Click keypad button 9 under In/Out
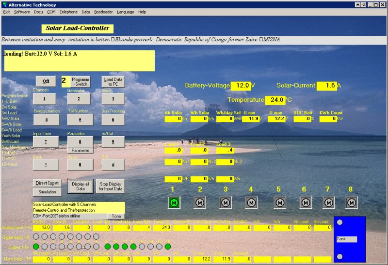 113,142
